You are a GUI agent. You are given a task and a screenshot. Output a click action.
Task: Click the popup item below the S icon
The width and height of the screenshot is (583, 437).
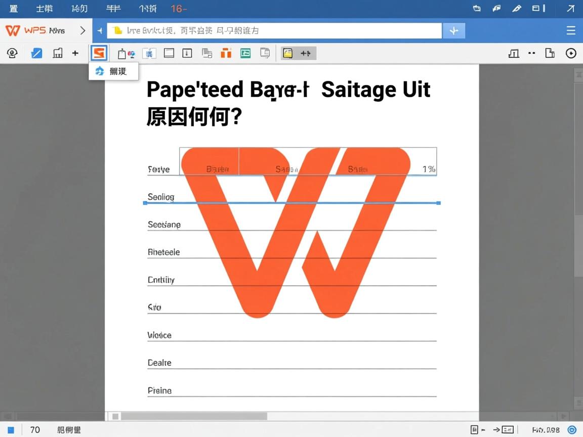click(x=113, y=71)
